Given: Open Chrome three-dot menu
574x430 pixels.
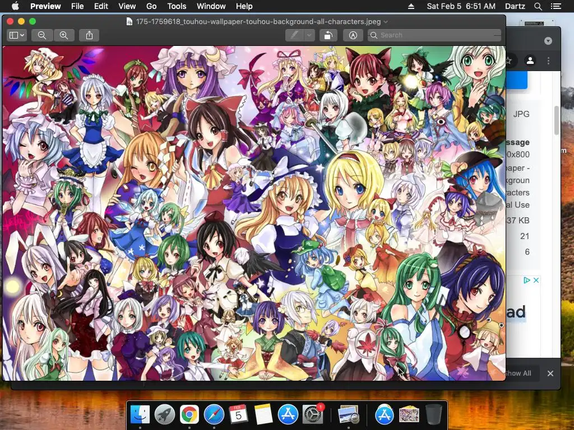Looking at the screenshot, I should coord(548,60).
